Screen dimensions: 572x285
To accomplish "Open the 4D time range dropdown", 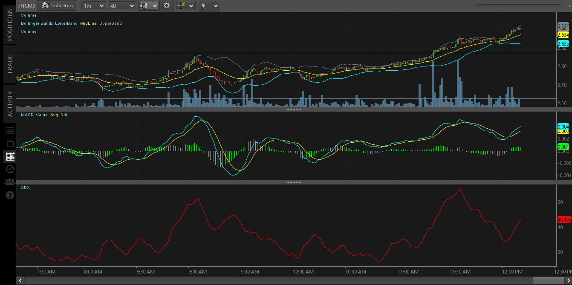I will [x=121, y=6].
